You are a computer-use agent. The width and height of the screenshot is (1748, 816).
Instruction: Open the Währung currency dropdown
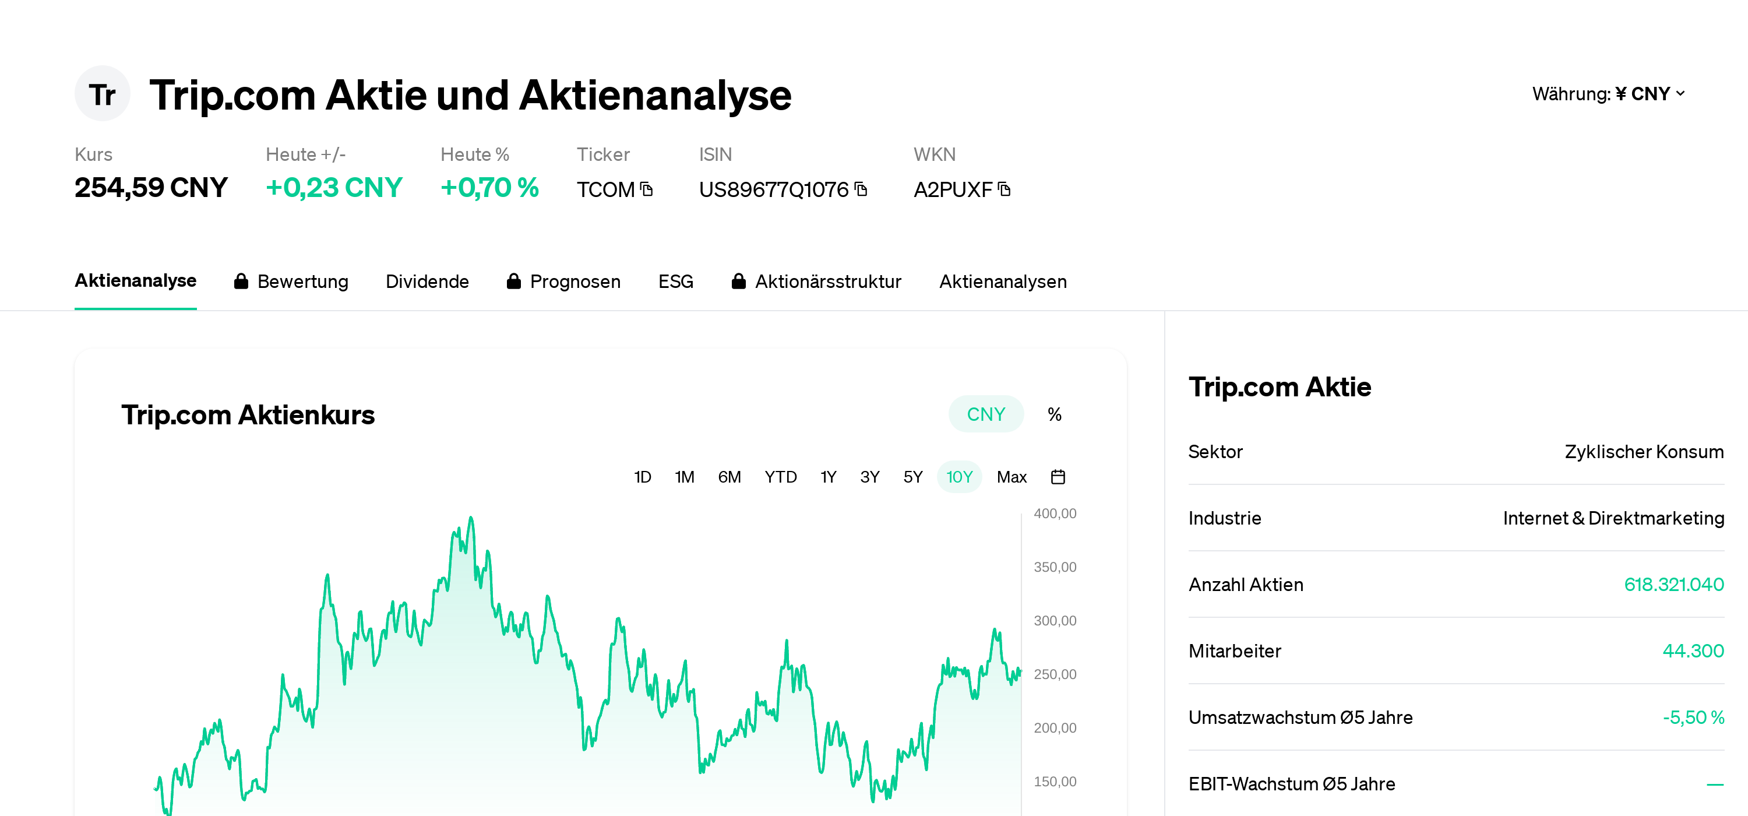pyautogui.click(x=1608, y=94)
